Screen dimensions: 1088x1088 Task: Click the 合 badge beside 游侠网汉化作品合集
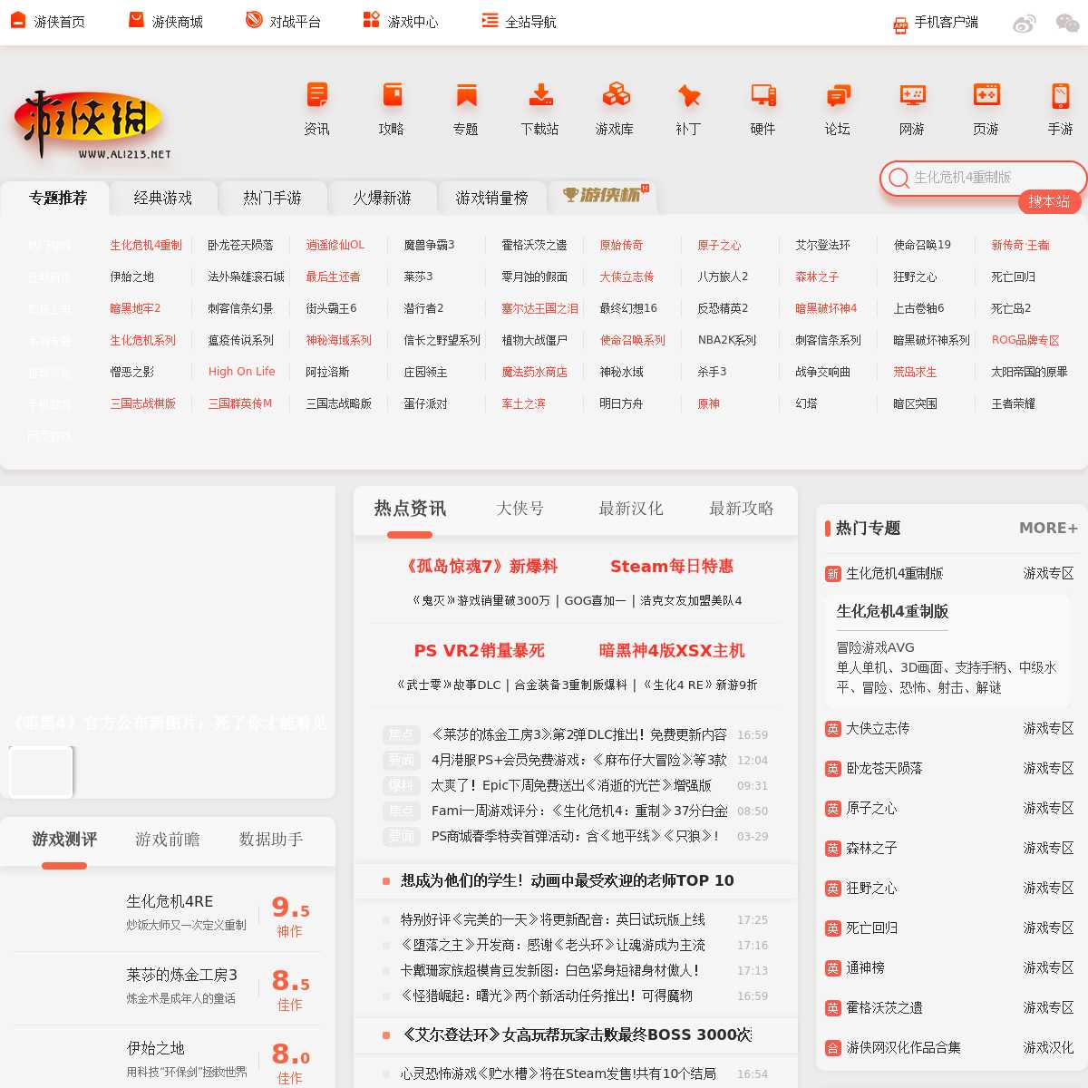click(833, 1048)
